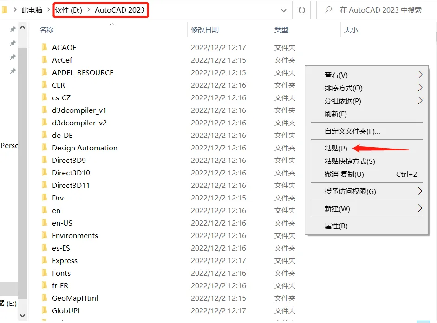Select the GlobUPI folder icon
This screenshot has height=323, width=437.
point(44,310)
